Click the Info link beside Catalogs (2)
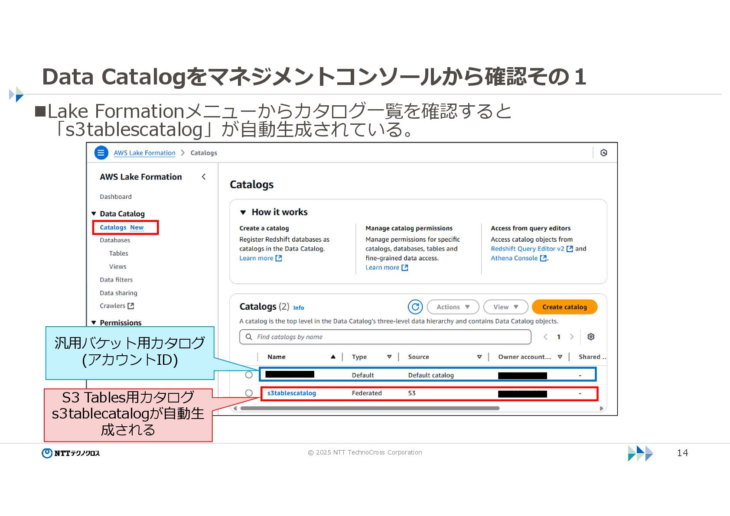 (299, 308)
